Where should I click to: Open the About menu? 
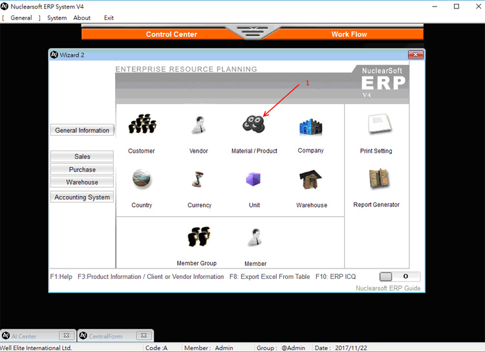click(82, 18)
